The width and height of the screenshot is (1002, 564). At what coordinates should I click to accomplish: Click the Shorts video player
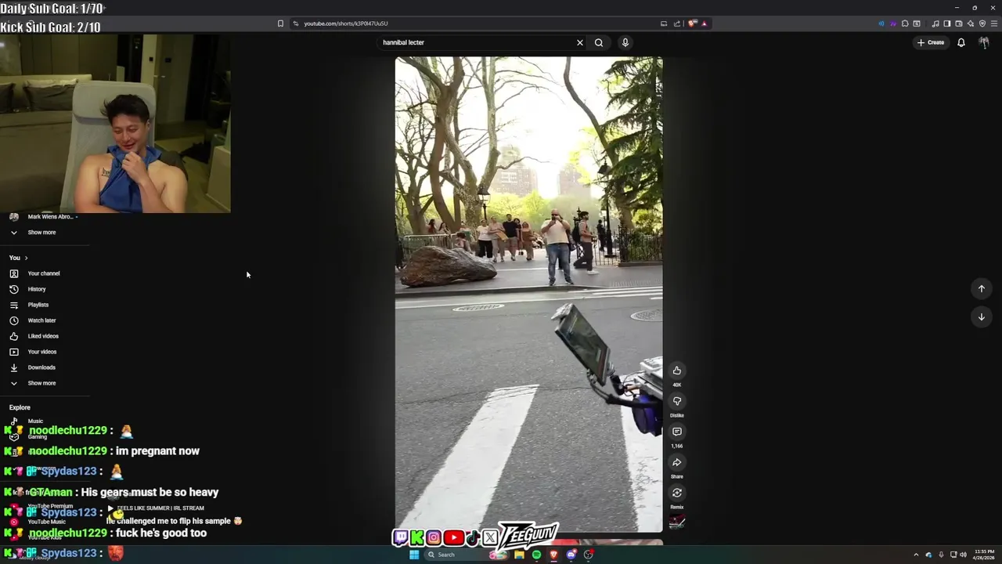[528, 295]
